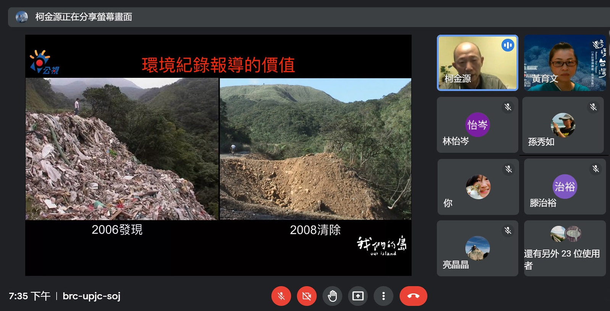Click the 怡岑 purple avatar circle
The width and height of the screenshot is (610, 311).
(478, 125)
